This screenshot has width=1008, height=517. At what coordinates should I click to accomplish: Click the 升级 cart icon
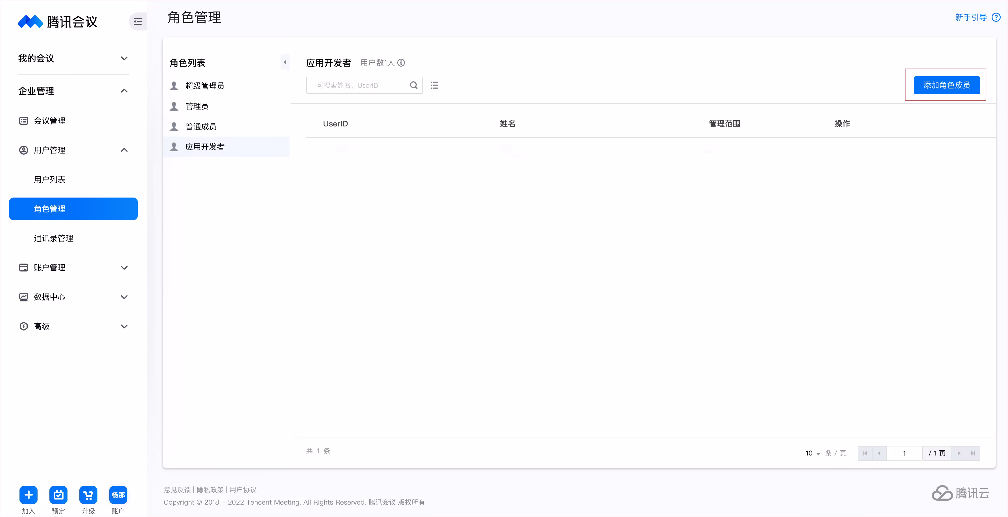88,495
